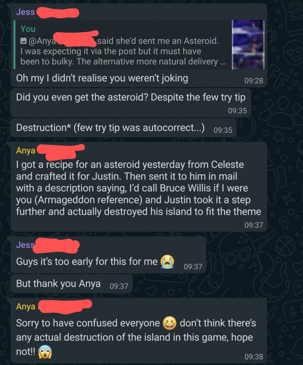Tap the 09:37 timestamp on Anya's long message
The image size is (303, 365).
(254, 225)
